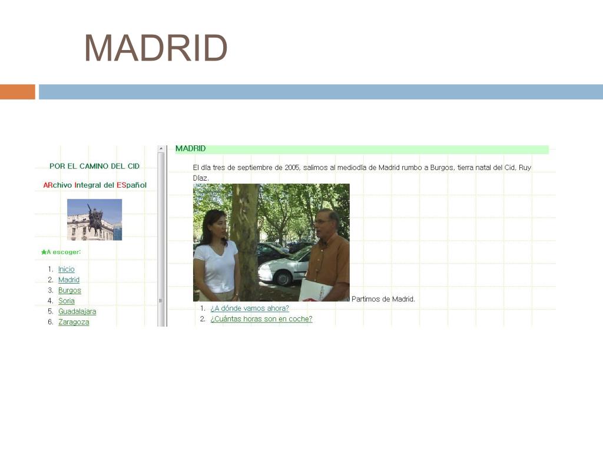Screen dimensions: 603x452
Task: Click the 'ARchivo Integral del ESpañol' text
Action: pyautogui.click(x=95, y=185)
